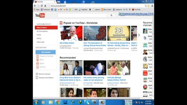Open Photoshop from taskbar
The image size is (187, 105).
tap(65, 102)
